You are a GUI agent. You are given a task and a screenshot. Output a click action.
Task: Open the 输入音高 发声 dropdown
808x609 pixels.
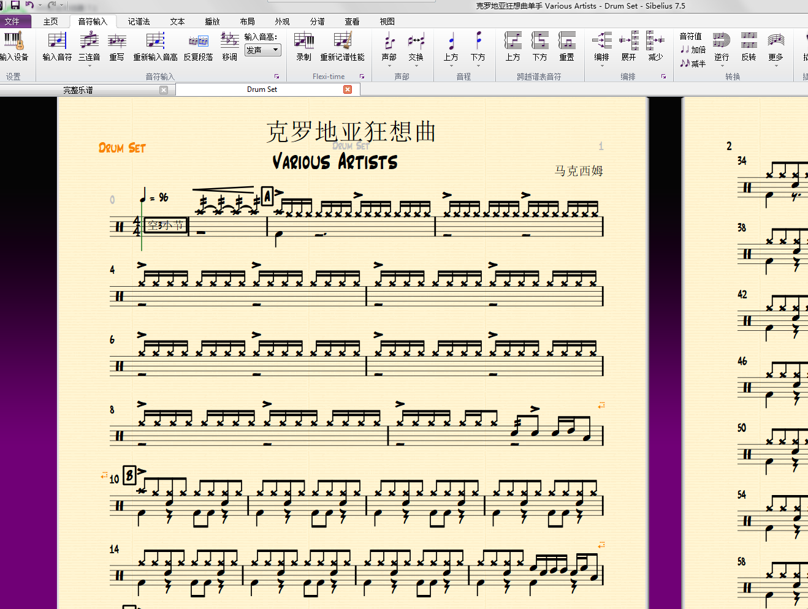tap(262, 50)
